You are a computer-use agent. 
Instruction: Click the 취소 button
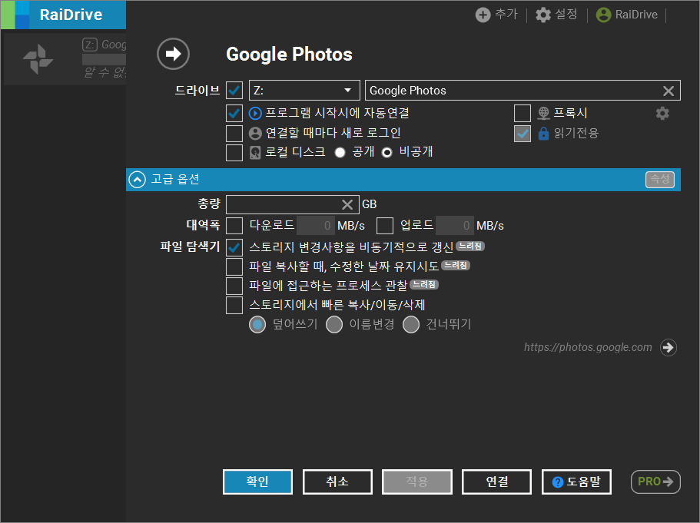[x=337, y=482]
